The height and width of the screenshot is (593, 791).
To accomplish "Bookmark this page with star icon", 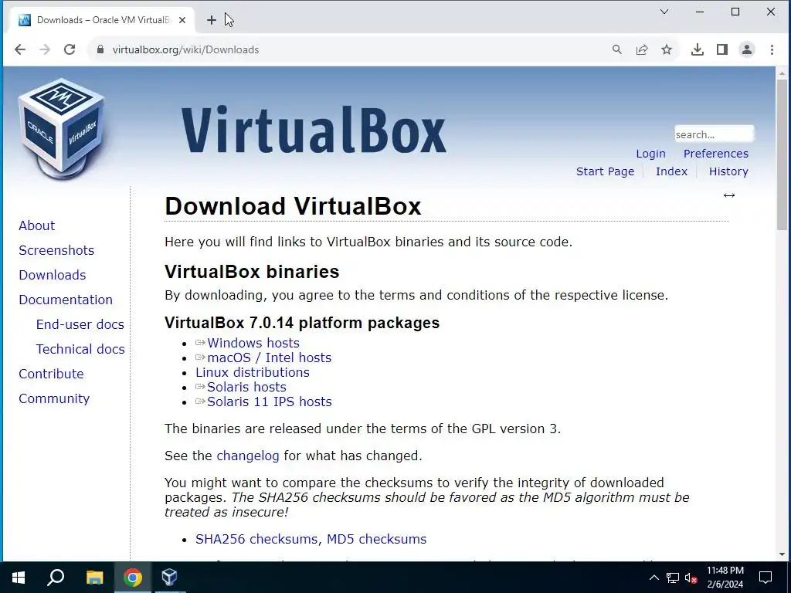I will tap(667, 49).
